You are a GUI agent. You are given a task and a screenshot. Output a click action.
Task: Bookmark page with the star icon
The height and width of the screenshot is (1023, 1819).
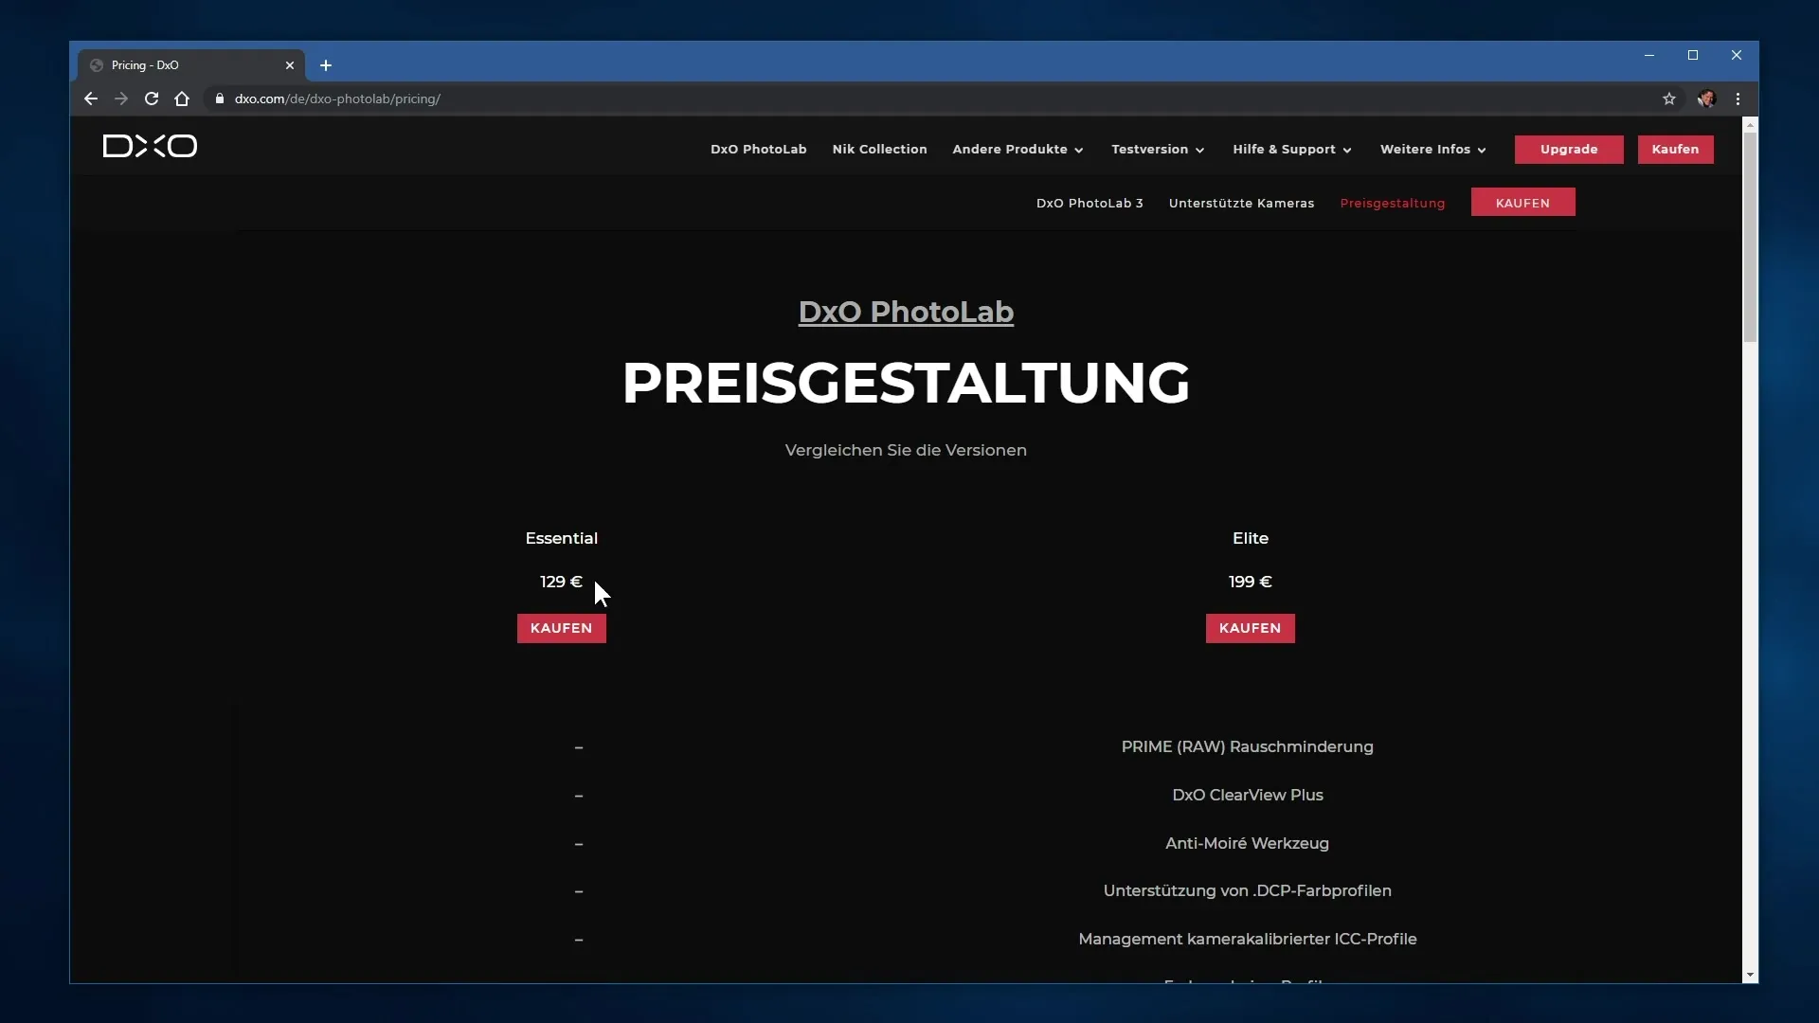tap(1669, 99)
